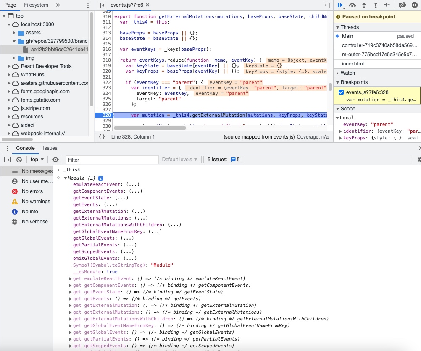This screenshot has height=351, width=421.
Task: Open navigator three-dot options menu
Action: click(88, 5)
